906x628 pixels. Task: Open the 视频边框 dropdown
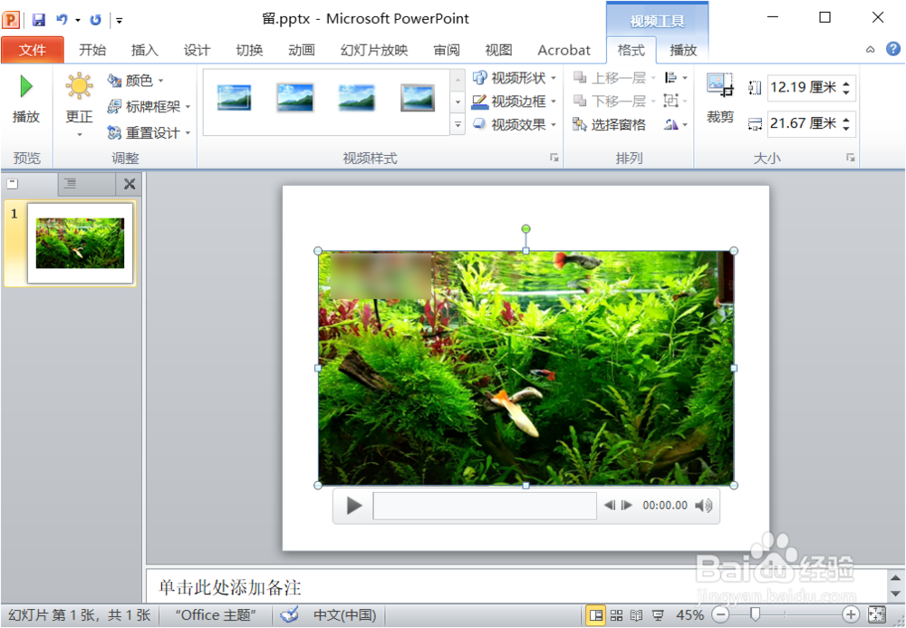pos(515,101)
